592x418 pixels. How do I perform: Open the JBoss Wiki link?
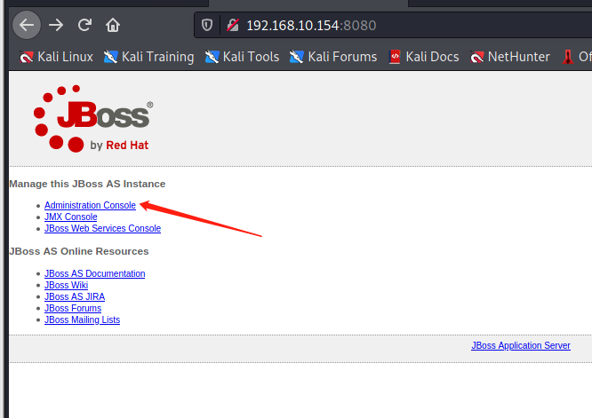[66, 286]
